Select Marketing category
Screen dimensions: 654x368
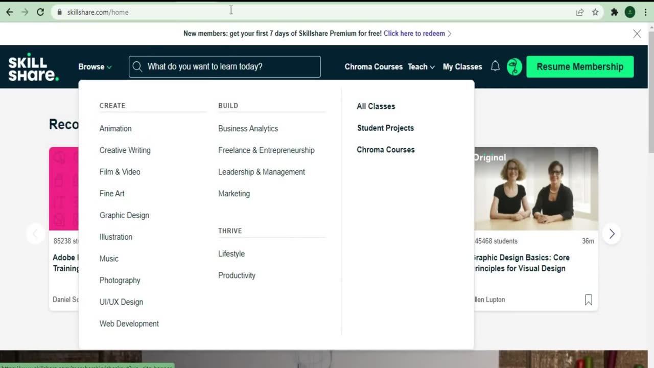(234, 194)
